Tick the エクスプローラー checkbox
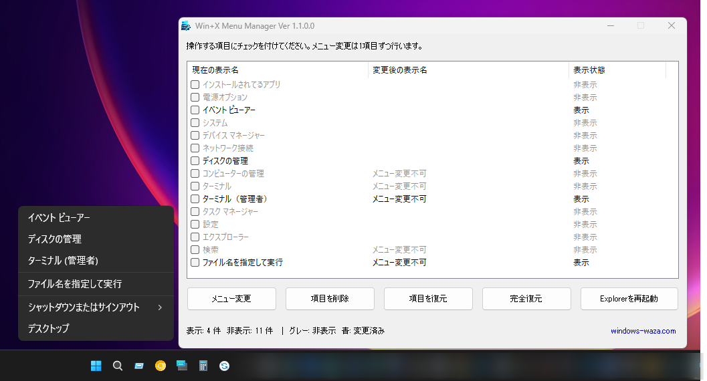The width and height of the screenshot is (707, 381). [x=195, y=237]
